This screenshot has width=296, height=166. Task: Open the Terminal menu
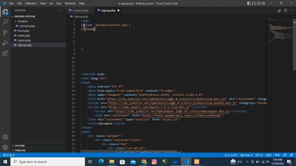click(70, 3)
